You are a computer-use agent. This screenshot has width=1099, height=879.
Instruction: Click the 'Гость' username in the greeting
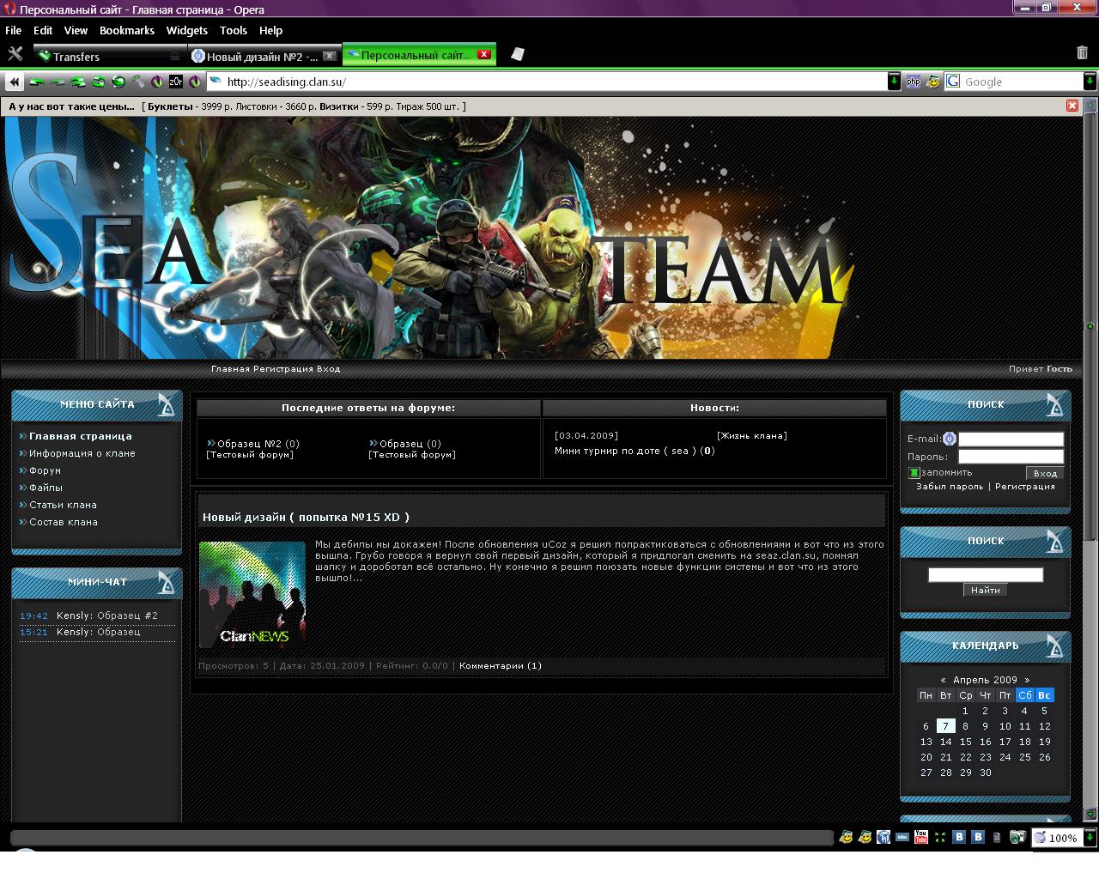(1060, 369)
